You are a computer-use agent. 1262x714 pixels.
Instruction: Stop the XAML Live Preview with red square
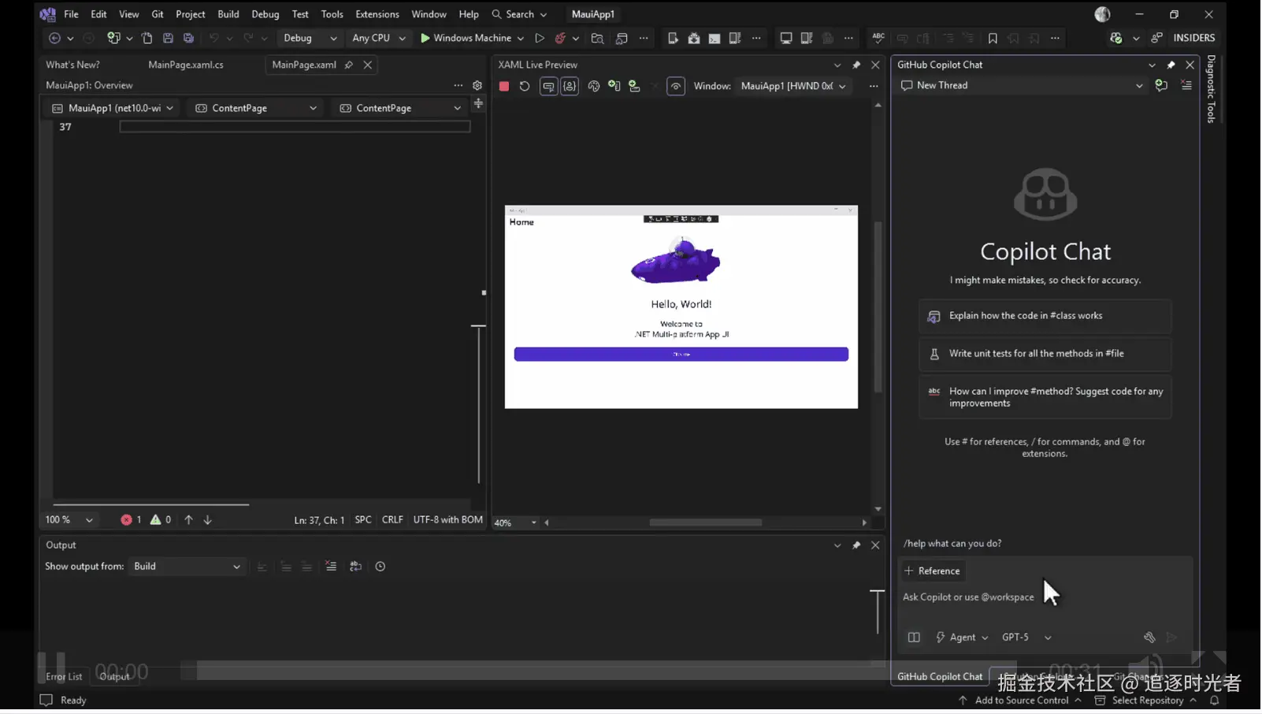coord(504,86)
